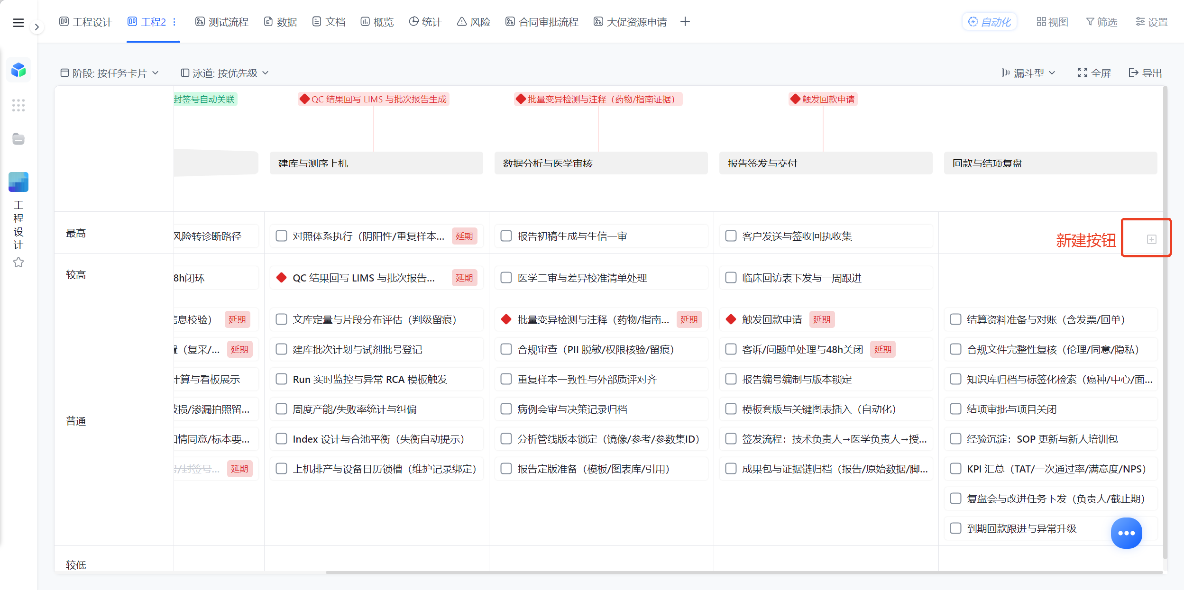Expand the 泳道: 按优先级 dropdown
The width and height of the screenshot is (1184, 590).
225,73
